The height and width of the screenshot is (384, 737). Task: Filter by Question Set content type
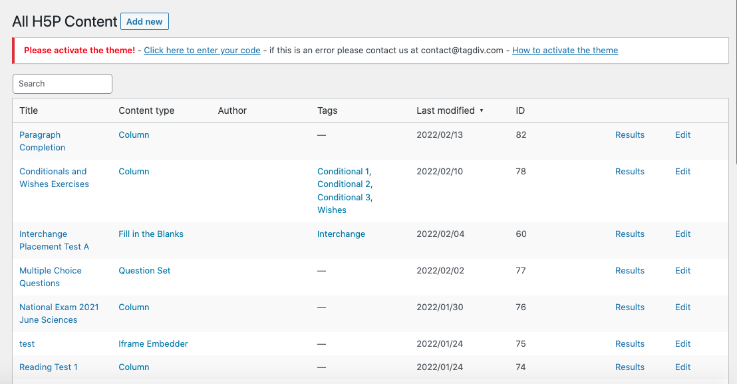pos(144,271)
